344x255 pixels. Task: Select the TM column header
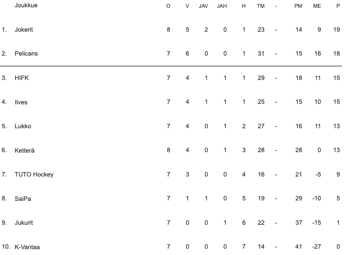pos(260,6)
